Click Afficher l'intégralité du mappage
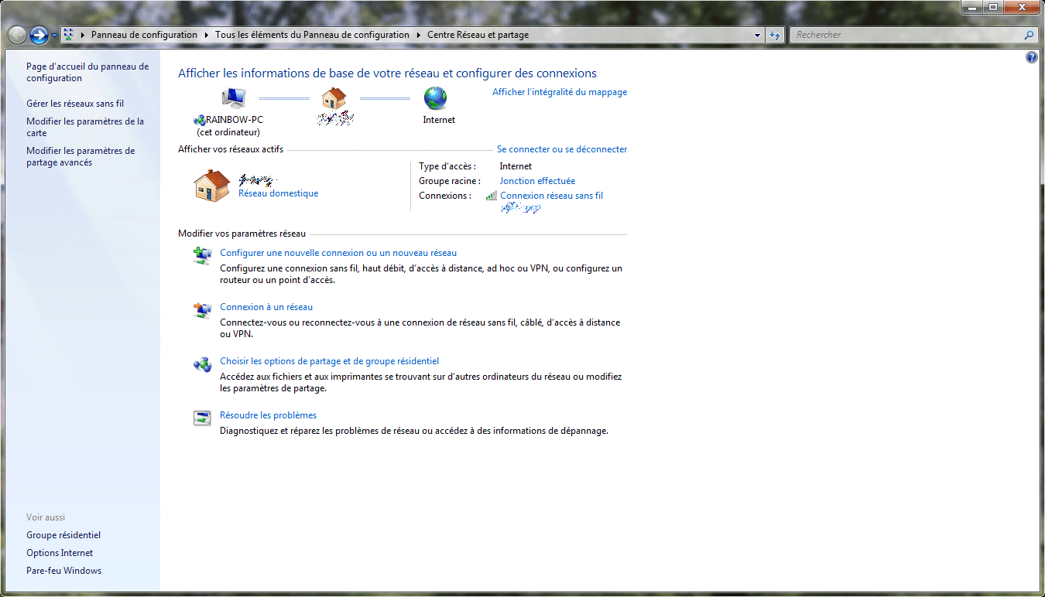Screen dimensions: 1045x597 [x=560, y=92]
